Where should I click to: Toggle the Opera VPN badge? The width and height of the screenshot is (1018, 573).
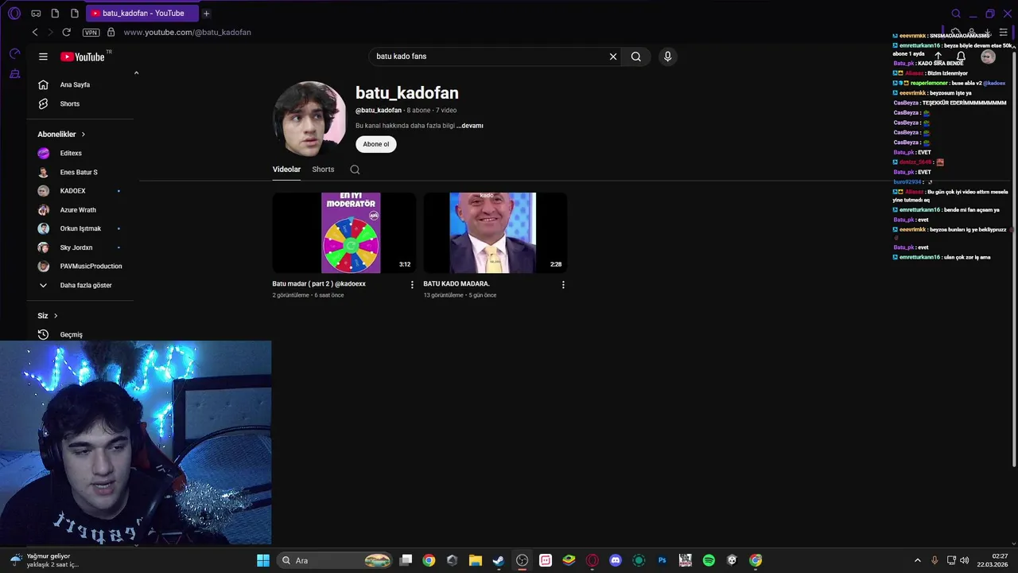(x=91, y=33)
